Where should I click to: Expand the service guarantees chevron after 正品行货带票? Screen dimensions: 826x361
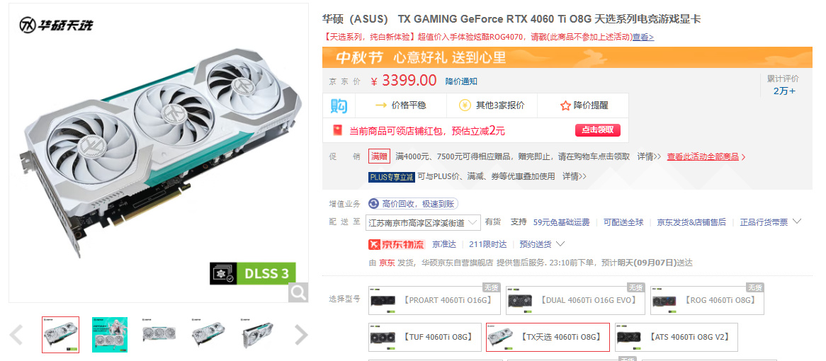pyautogui.click(x=796, y=222)
